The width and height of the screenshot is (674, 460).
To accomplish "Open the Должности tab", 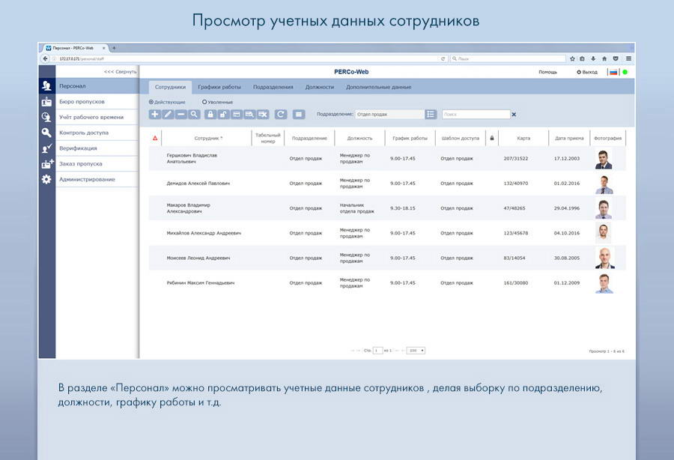I will coord(320,87).
